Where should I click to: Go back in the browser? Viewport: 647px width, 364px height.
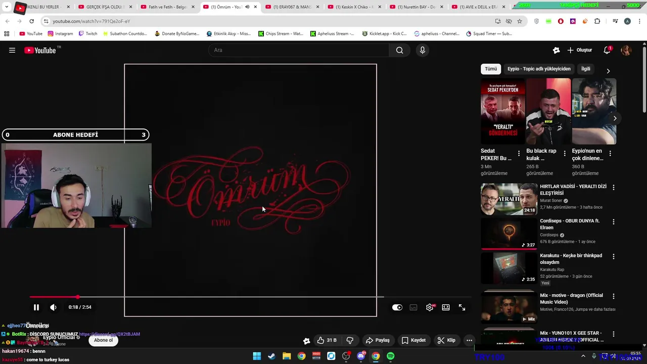[7, 21]
